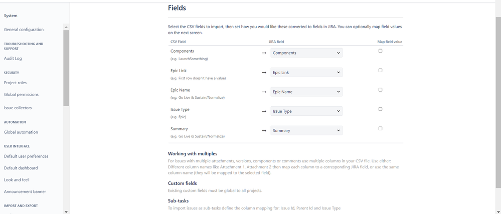Open the Components JIRA field dropdown
This screenshot has height=214, width=501.
306,53
